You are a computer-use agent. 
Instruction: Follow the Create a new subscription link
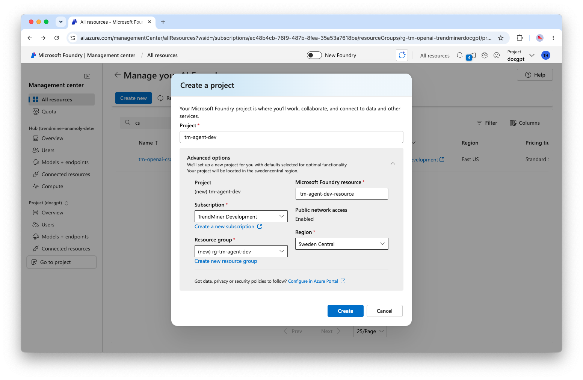228,226
